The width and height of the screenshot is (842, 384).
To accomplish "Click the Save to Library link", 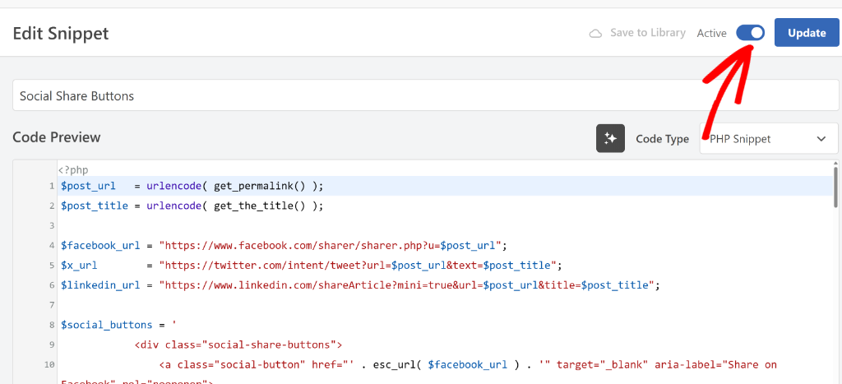I will tap(648, 33).
